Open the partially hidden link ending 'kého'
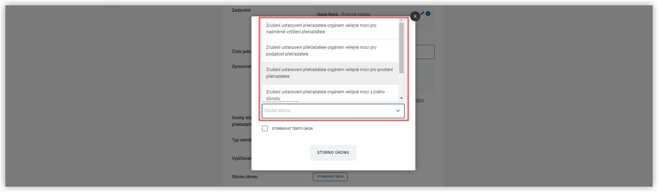The width and height of the screenshot is (658, 192). tap(420, 100)
